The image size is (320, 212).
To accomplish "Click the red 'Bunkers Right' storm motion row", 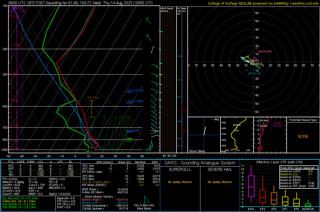I will pyautogui.click(x=105, y=200).
